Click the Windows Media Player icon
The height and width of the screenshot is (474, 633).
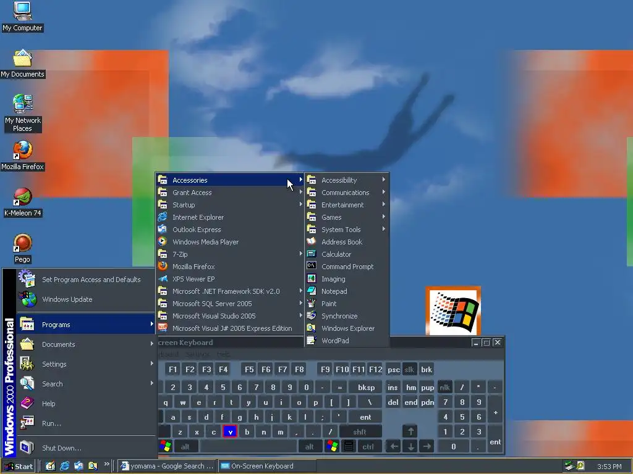[x=163, y=241]
